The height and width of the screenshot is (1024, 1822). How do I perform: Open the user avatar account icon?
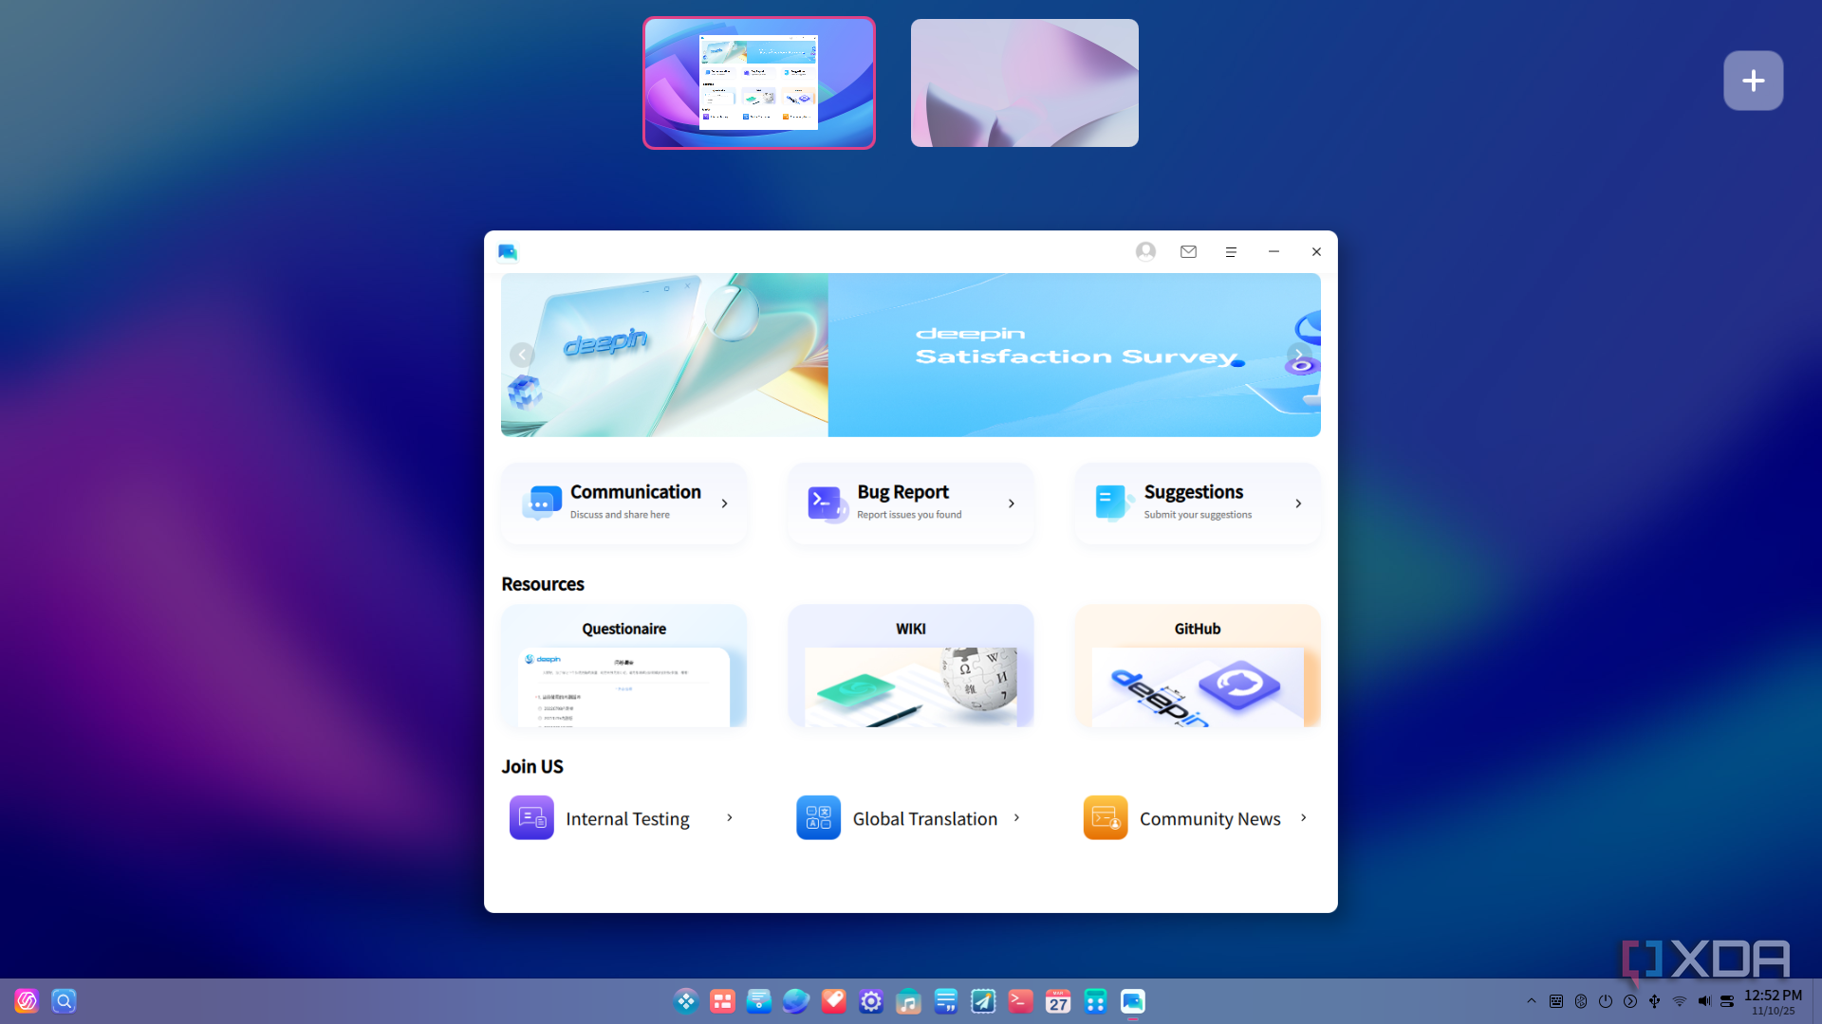1145,251
